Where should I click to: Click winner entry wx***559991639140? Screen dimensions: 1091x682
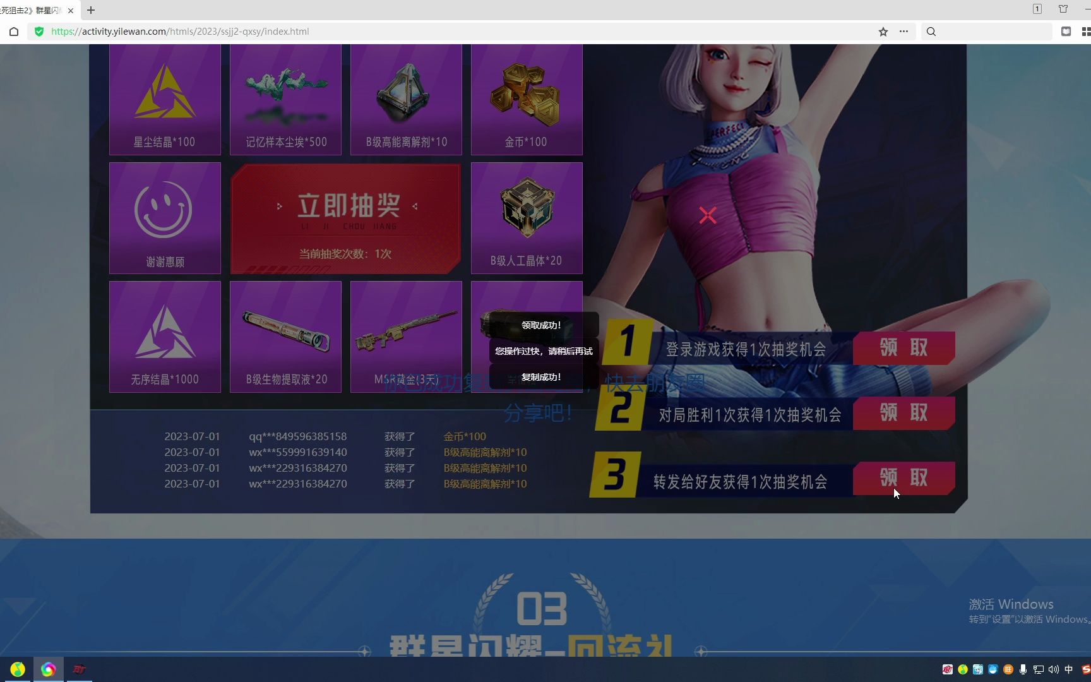point(297,452)
